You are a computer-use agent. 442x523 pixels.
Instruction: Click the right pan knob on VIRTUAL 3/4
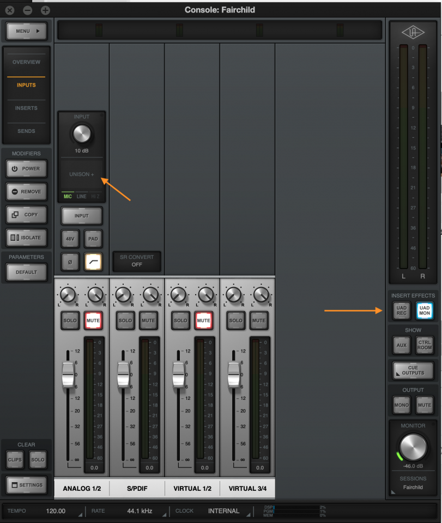[x=261, y=295]
